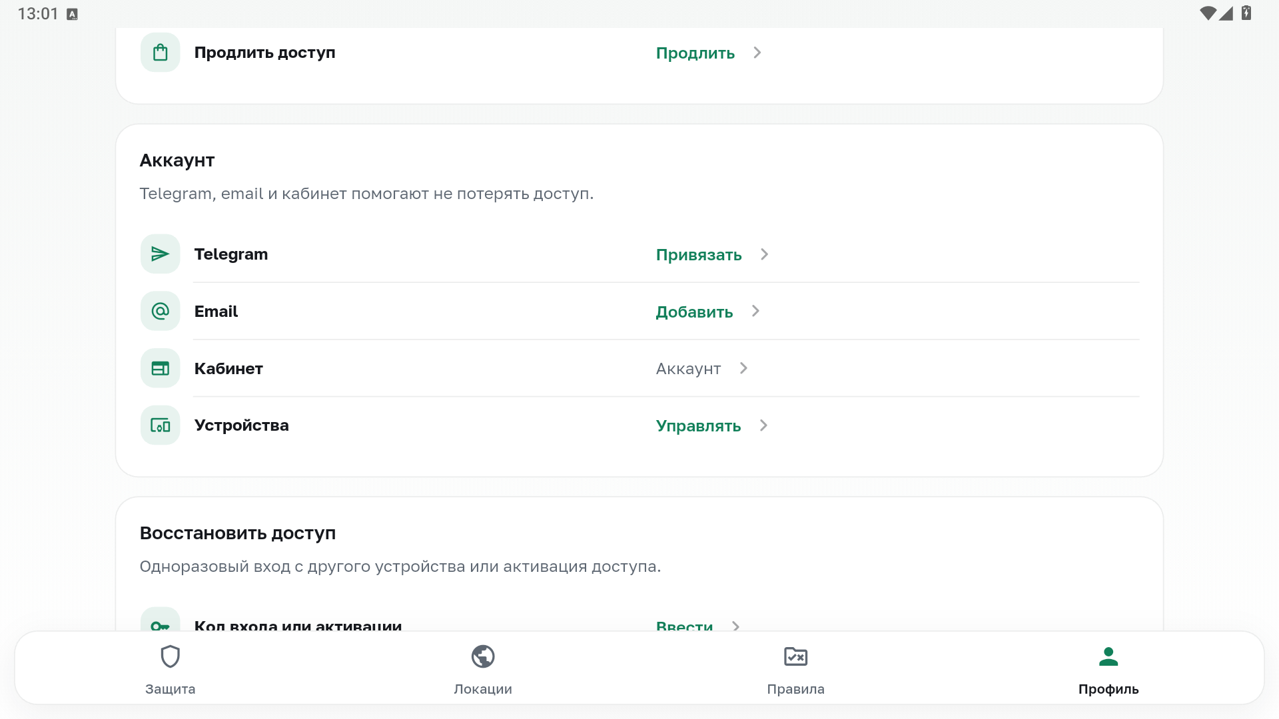Select the Кабинет row label
The height and width of the screenshot is (719, 1279).
coord(228,369)
